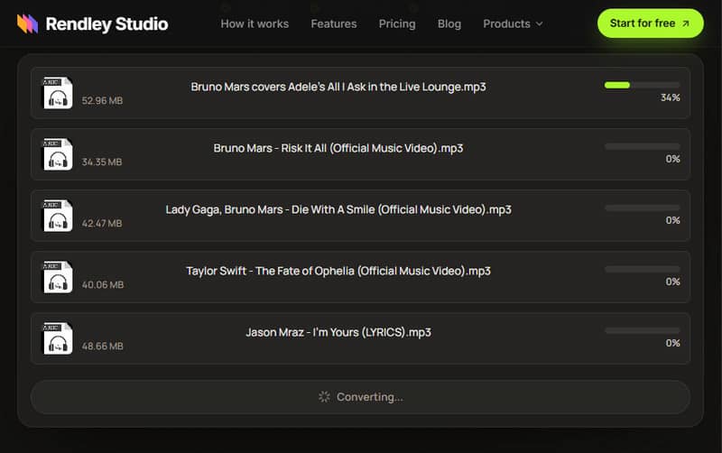Screen dimensions: 722x453
Task: Click the Rendley Studio logo icon
Action: [28, 23]
